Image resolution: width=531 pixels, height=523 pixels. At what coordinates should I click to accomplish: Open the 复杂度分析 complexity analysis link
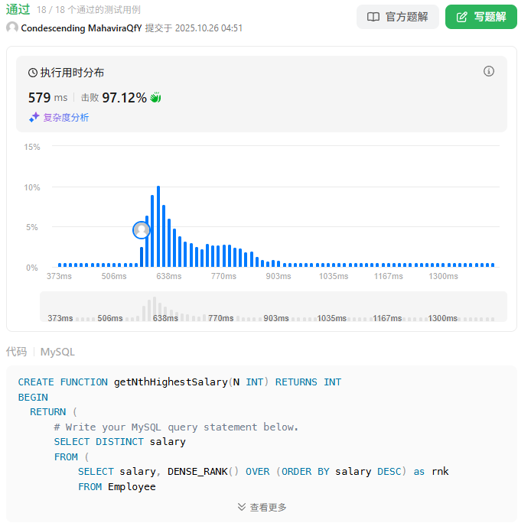pos(66,118)
